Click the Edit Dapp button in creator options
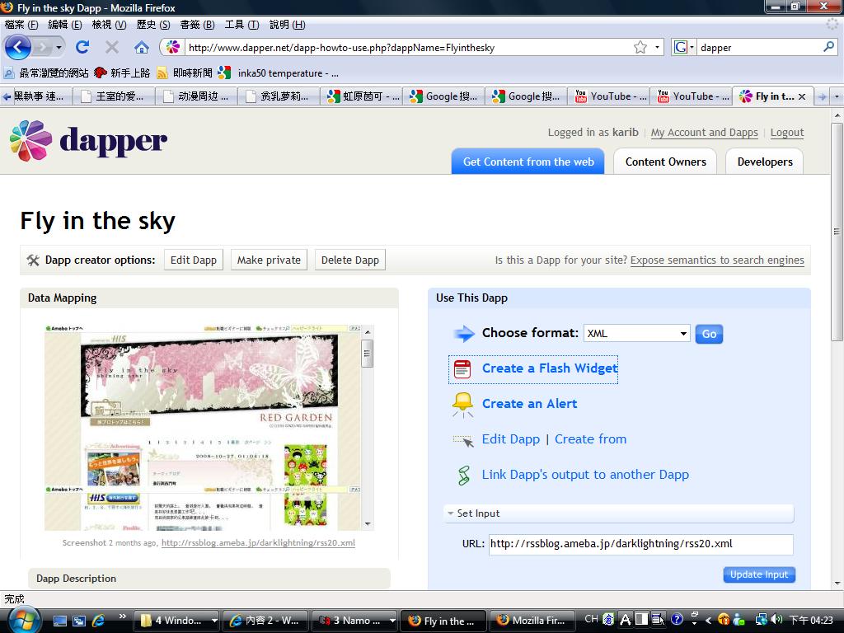Viewport: 844px width, 633px height. [193, 260]
